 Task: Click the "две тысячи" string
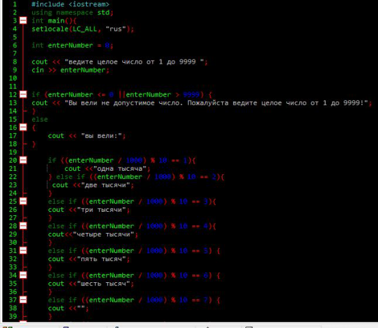coord(105,185)
